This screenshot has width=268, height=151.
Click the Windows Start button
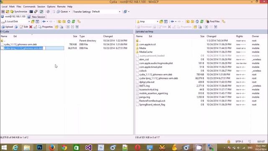(4, 147)
